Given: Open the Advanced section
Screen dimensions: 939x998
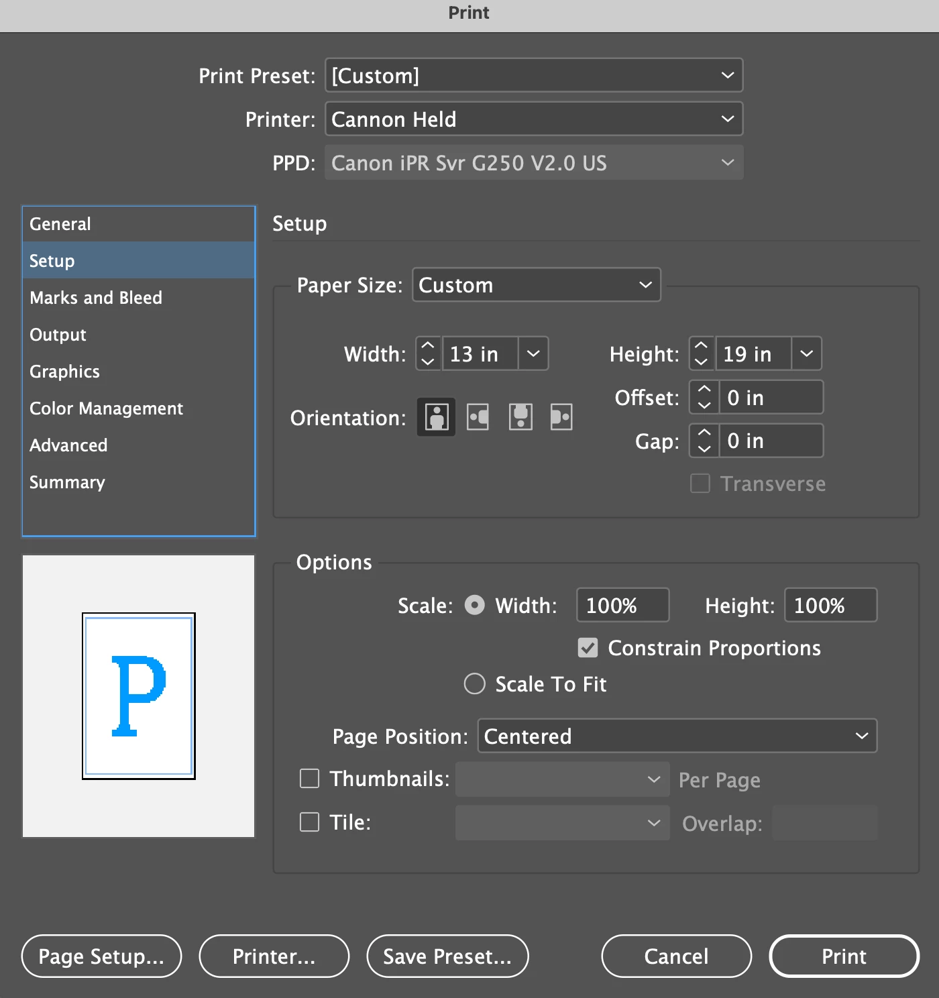Looking at the screenshot, I should click(x=139, y=445).
